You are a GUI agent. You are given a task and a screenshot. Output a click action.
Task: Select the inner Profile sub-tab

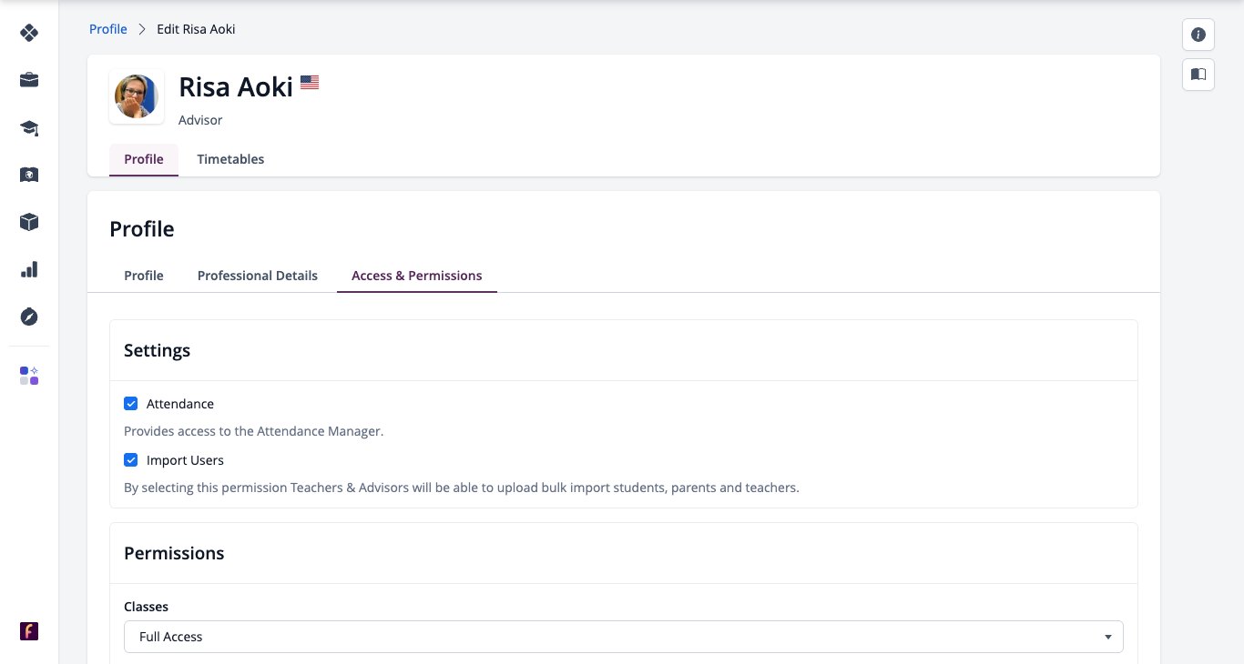(x=144, y=276)
